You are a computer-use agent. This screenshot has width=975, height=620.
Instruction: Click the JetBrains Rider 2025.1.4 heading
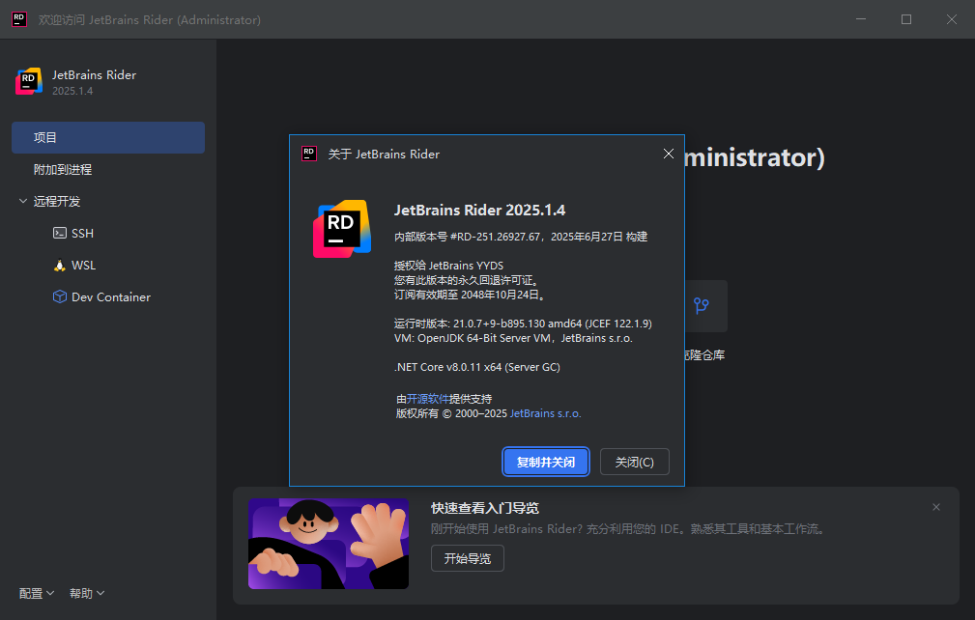point(479,210)
